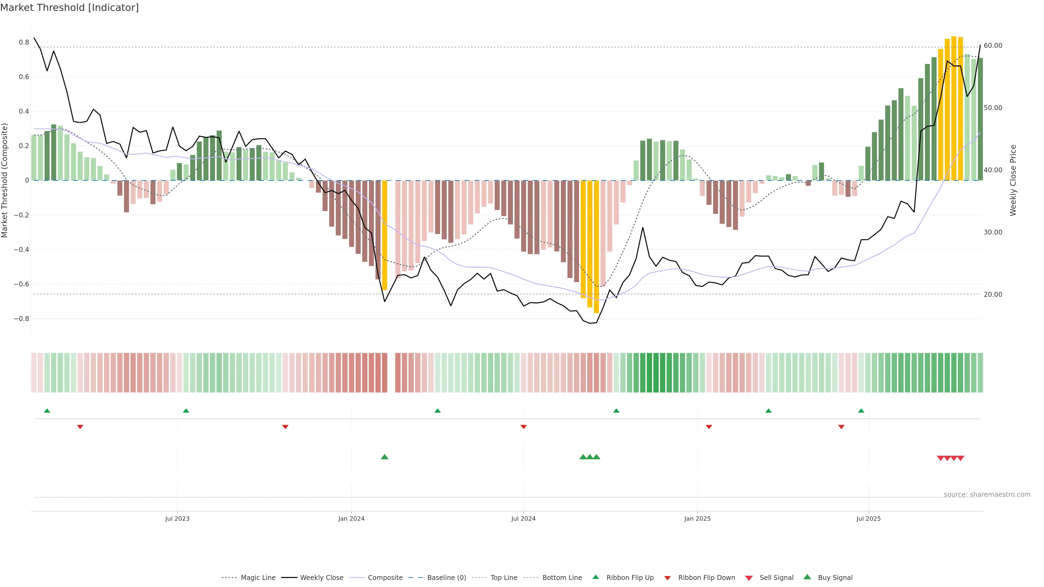Select the rightmost red Sell Signal marker
1044x587 pixels.
point(961,458)
